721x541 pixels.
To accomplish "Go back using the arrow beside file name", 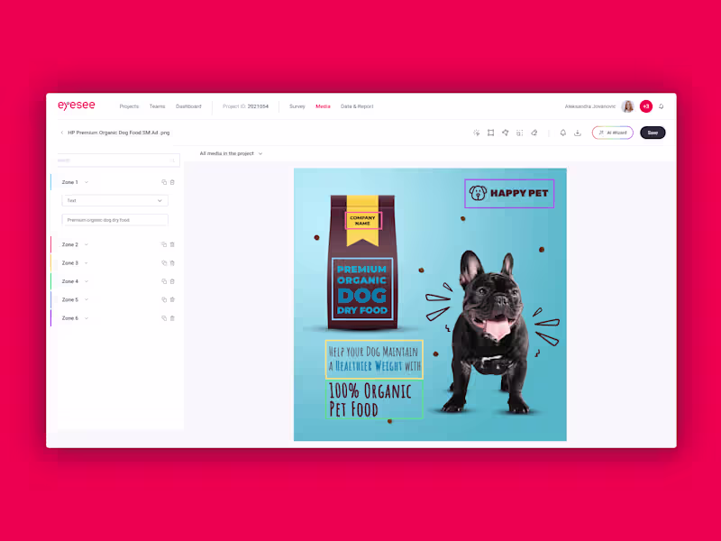I will [62, 133].
